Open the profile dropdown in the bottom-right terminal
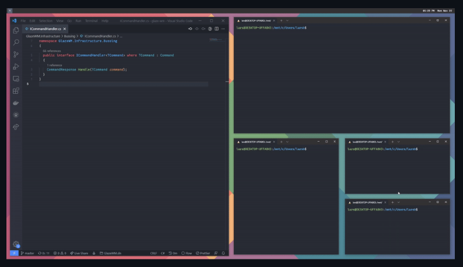463x267 pixels. coord(399,202)
